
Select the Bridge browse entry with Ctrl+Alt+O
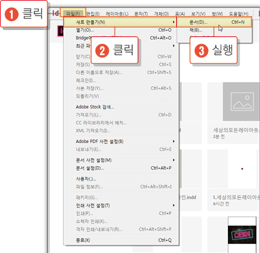[x=121, y=38]
